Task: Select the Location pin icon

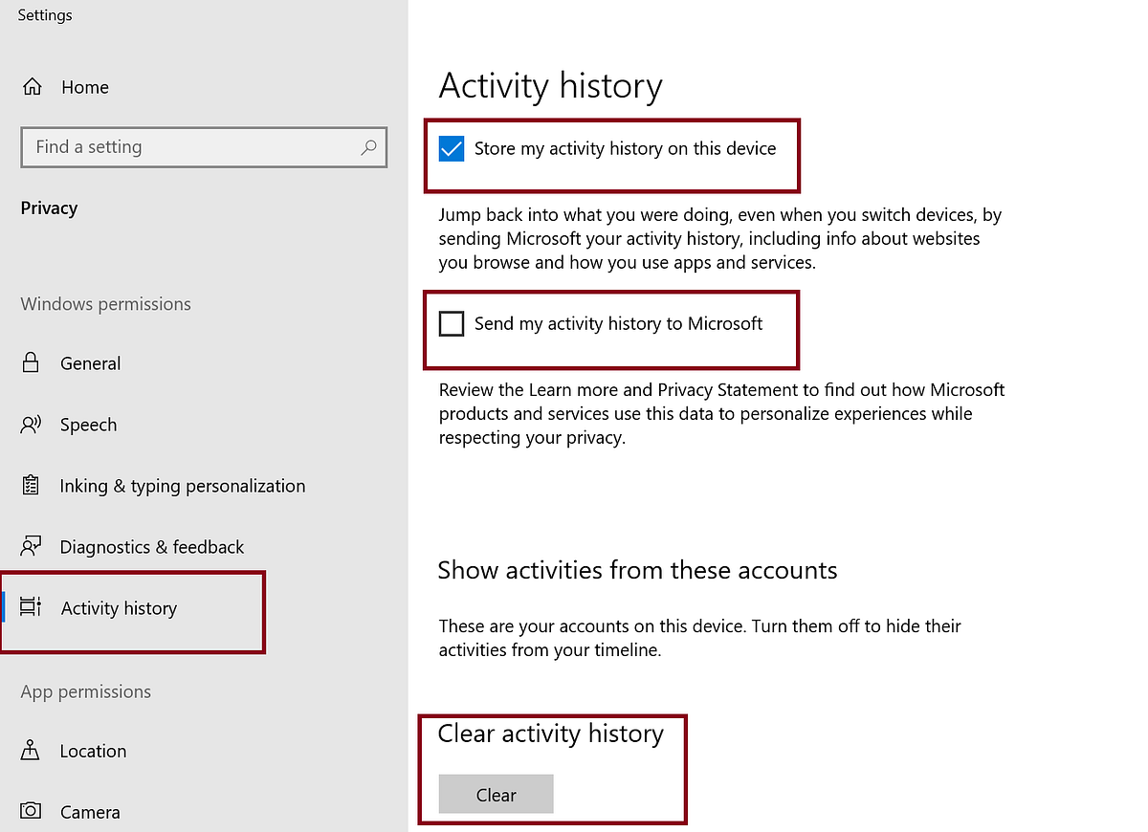Action: pos(32,751)
